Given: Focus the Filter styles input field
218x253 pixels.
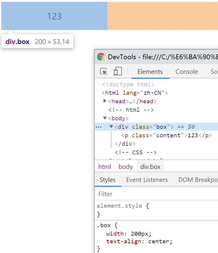Looking at the screenshot, I should [x=157, y=194].
